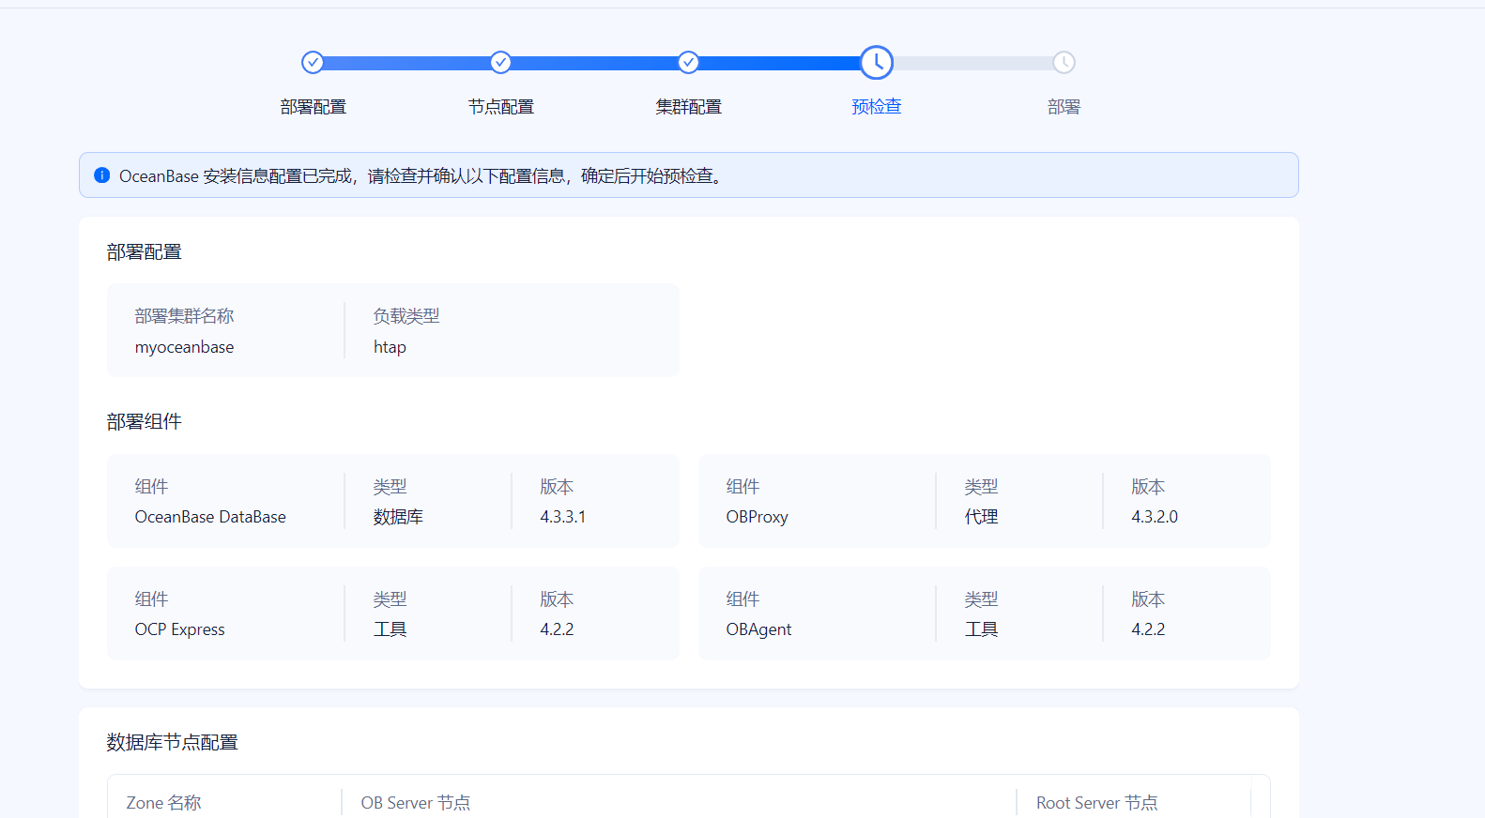Click the OCP Express version 4.2.2
The image size is (1485, 818).
coord(557,629)
